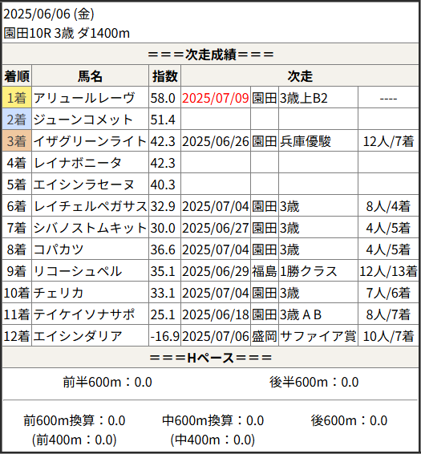Select horse name アリュールレーヴ

(84, 98)
